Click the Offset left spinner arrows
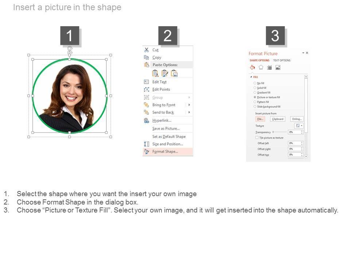The image size is (350, 262). tap(302, 143)
